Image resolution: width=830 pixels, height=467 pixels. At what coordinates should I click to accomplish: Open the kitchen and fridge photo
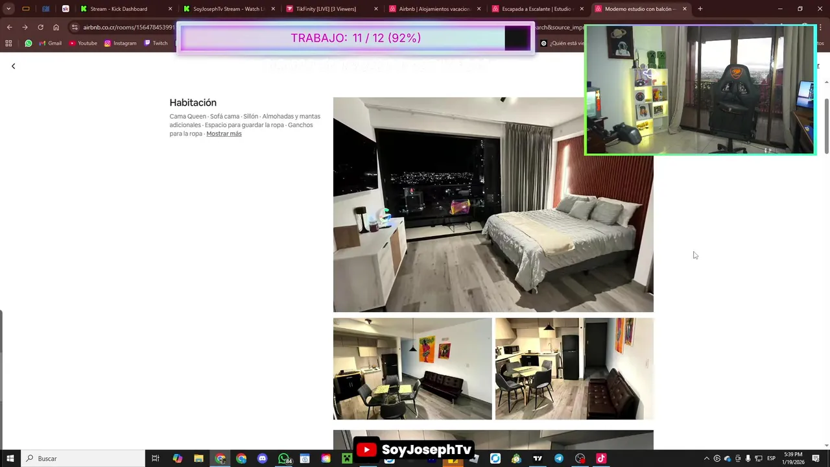pos(575,368)
